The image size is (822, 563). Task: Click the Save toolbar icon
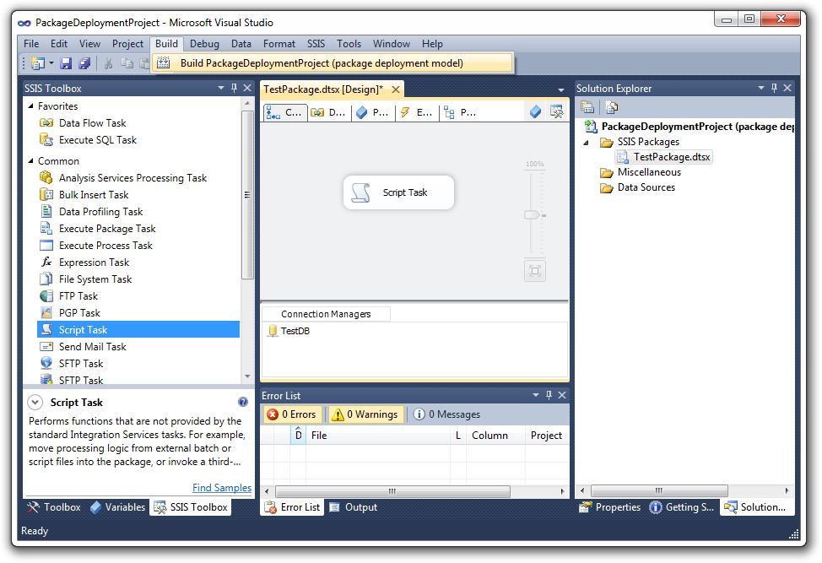coord(66,63)
